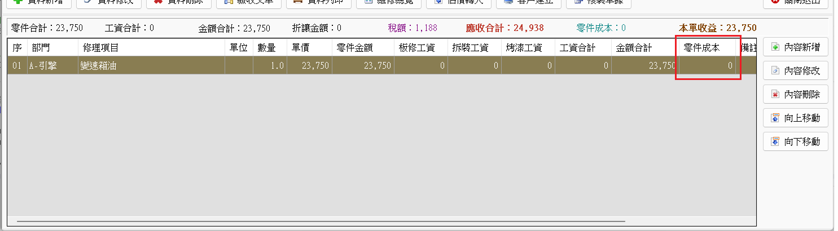The image size is (838, 231).
Task: Click the 工資合計：0 summary text
Action: [x=129, y=28]
